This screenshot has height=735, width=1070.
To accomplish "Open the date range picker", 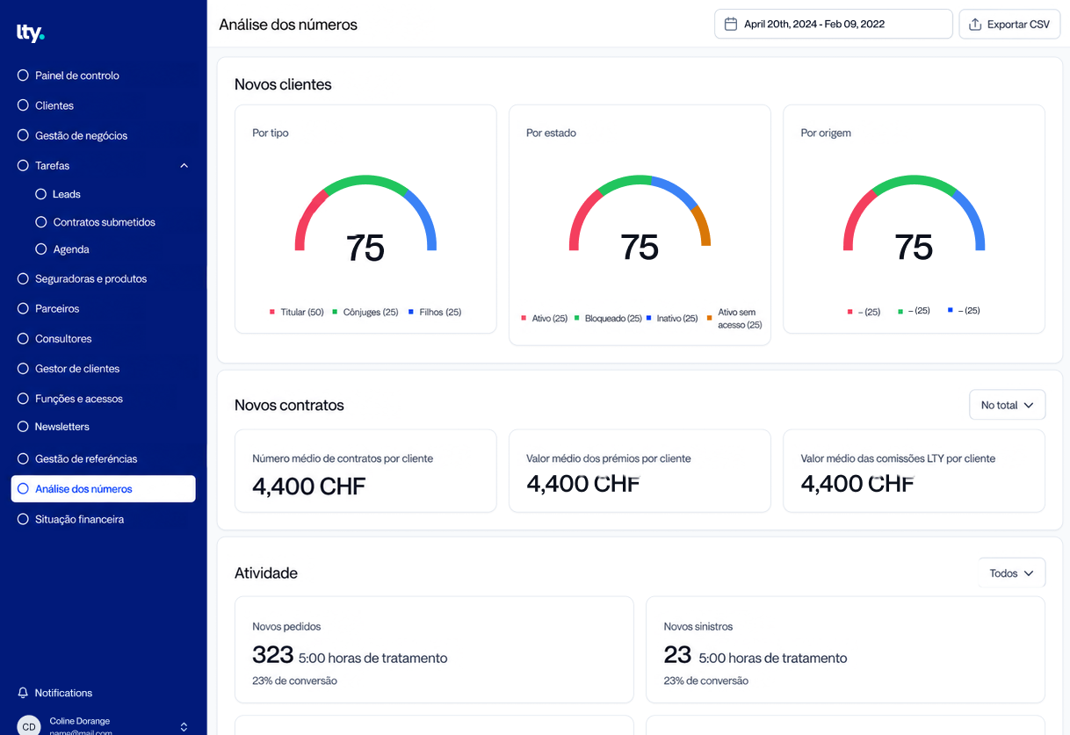I will point(833,25).
